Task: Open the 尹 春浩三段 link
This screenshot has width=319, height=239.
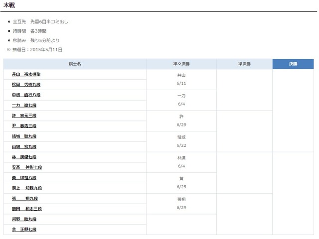Action: [24, 126]
